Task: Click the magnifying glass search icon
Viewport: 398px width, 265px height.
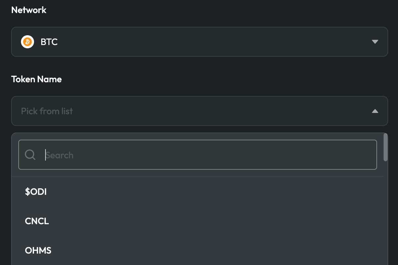Action: 30,155
